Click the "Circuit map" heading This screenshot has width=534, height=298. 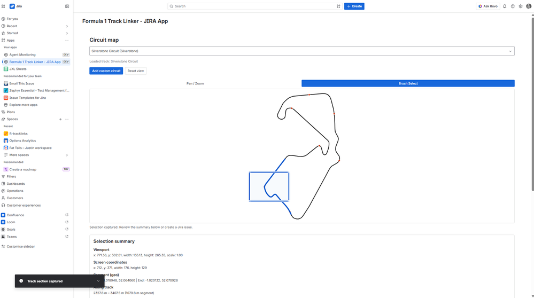point(104,40)
